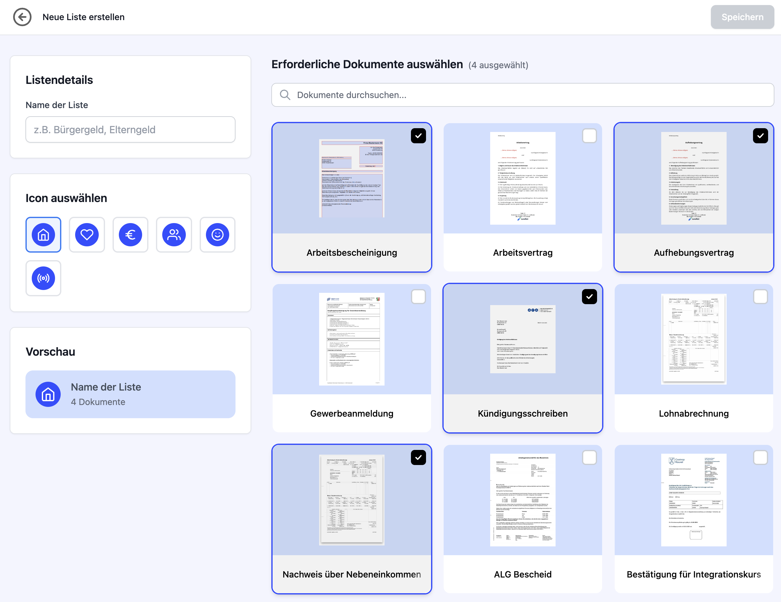The image size is (781, 602).
Task: Click into the Name der Liste field
Action: 130,129
